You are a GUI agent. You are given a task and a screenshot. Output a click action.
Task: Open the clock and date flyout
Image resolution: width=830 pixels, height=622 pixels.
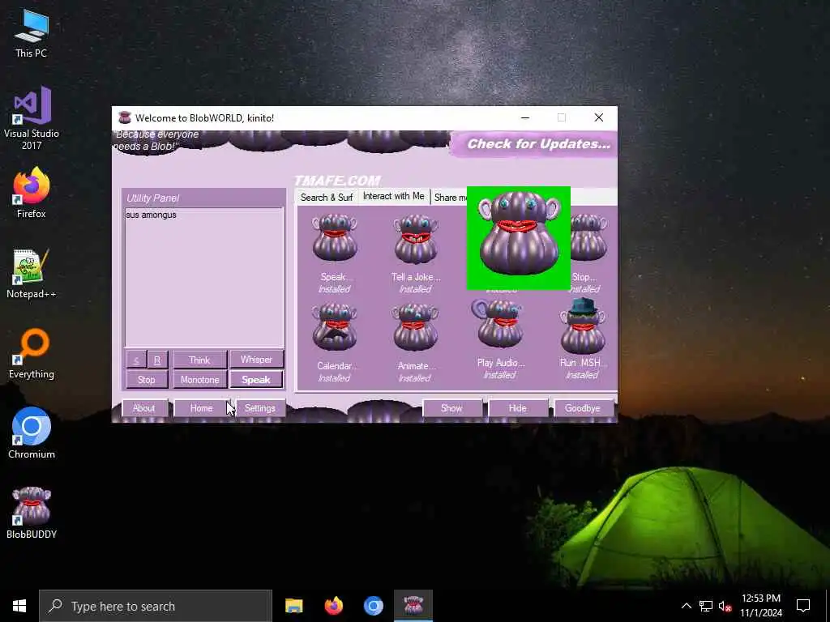coord(761,606)
